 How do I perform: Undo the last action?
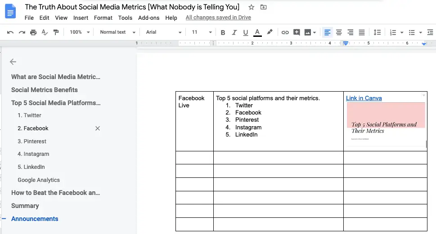click(x=10, y=32)
